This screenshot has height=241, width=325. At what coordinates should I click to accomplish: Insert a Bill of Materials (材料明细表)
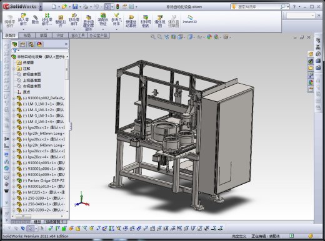pyautogui.click(x=146, y=21)
